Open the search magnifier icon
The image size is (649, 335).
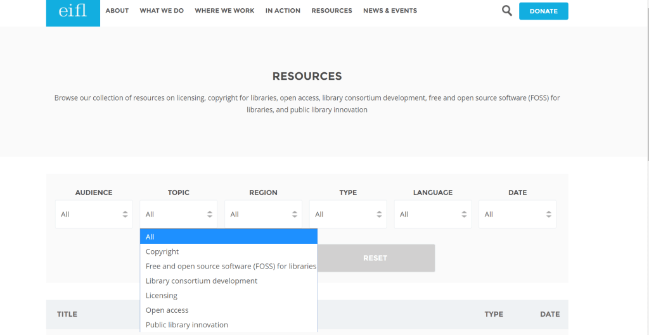click(x=506, y=11)
